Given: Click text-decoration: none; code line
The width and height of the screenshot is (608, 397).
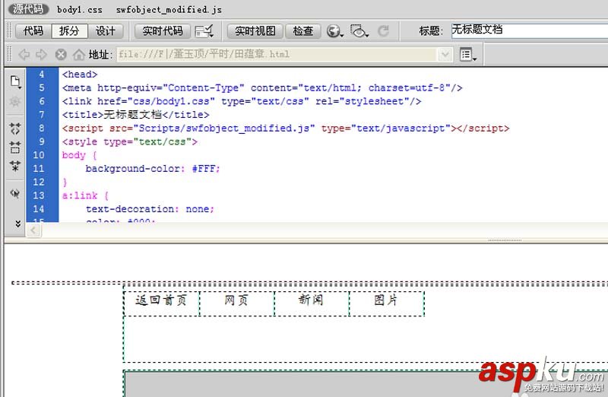Looking at the screenshot, I should click(x=150, y=209).
